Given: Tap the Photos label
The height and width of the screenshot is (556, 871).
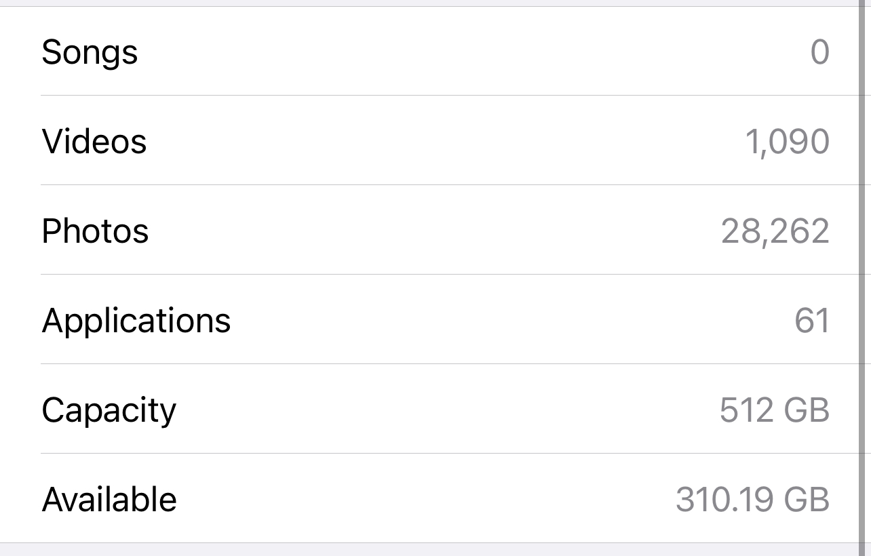Looking at the screenshot, I should (95, 231).
